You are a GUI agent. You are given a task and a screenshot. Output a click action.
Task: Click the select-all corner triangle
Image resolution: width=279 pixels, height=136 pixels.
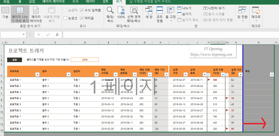click(2, 43)
